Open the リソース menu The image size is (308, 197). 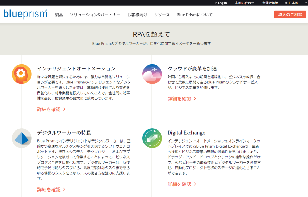(162, 15)
